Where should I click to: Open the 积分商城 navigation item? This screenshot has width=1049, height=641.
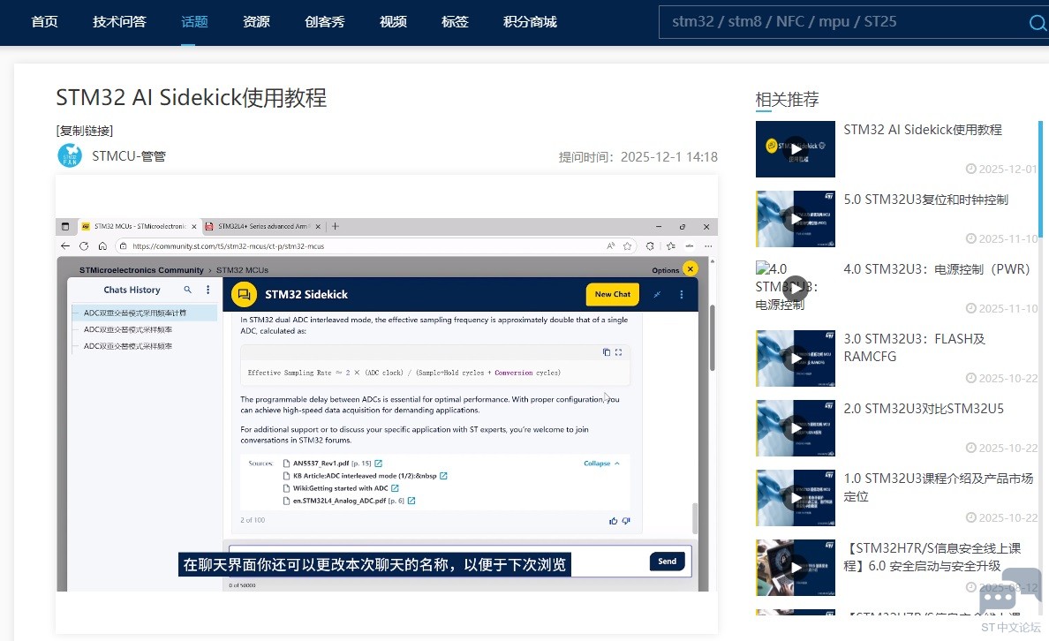click(x=530, y=21)
